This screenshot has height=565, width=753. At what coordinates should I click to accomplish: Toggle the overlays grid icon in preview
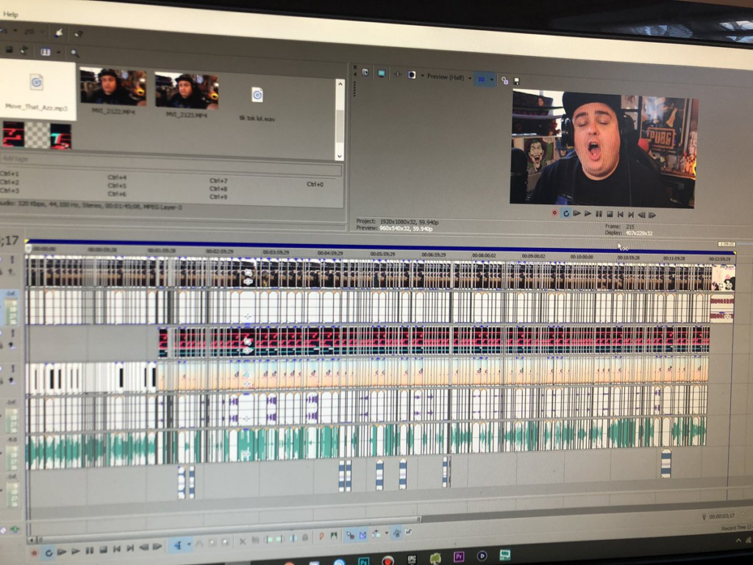(x=482, y=78)
